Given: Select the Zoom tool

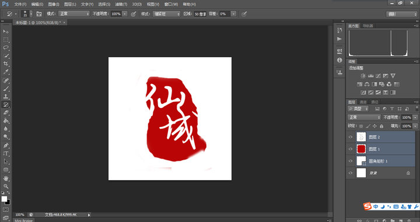Looking at the screenshot, I should (6, 186).
